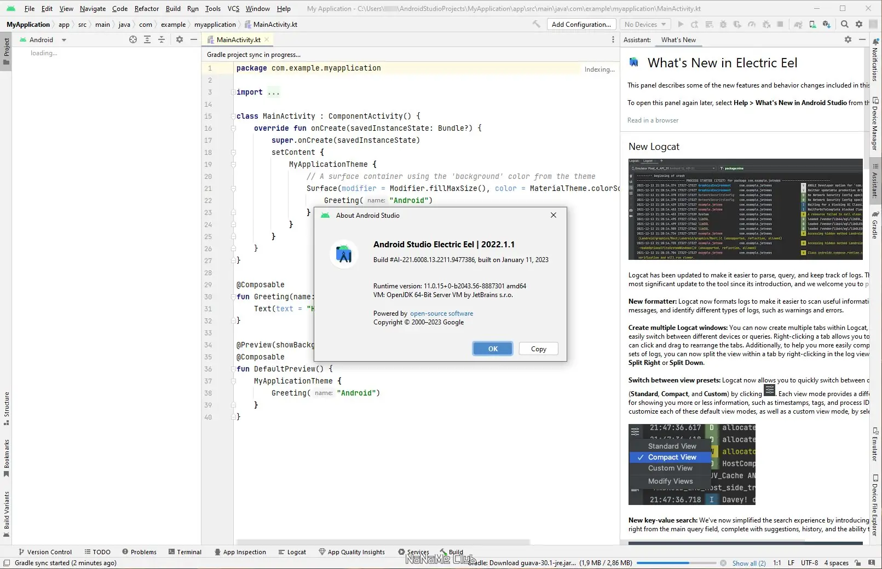Open the Terminal tool window tab
882x569 pixels.
pos(185,552)
